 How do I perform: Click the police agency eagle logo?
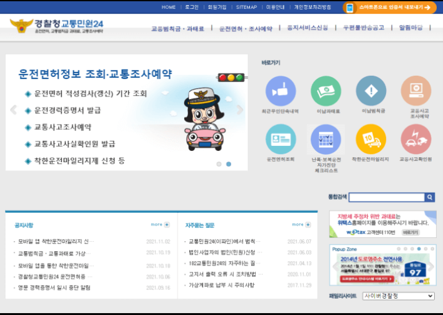tap(21, 26)
